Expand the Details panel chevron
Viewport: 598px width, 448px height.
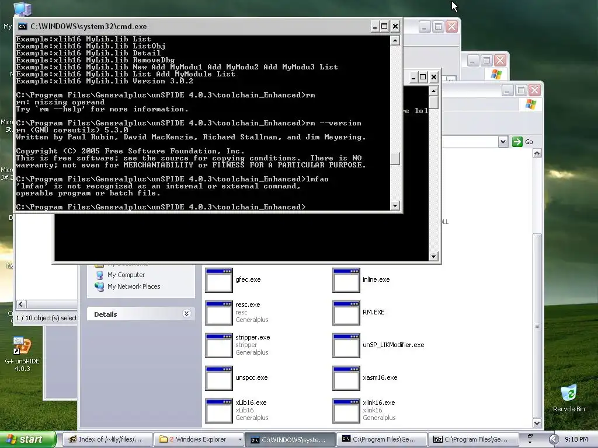[186, 313]
